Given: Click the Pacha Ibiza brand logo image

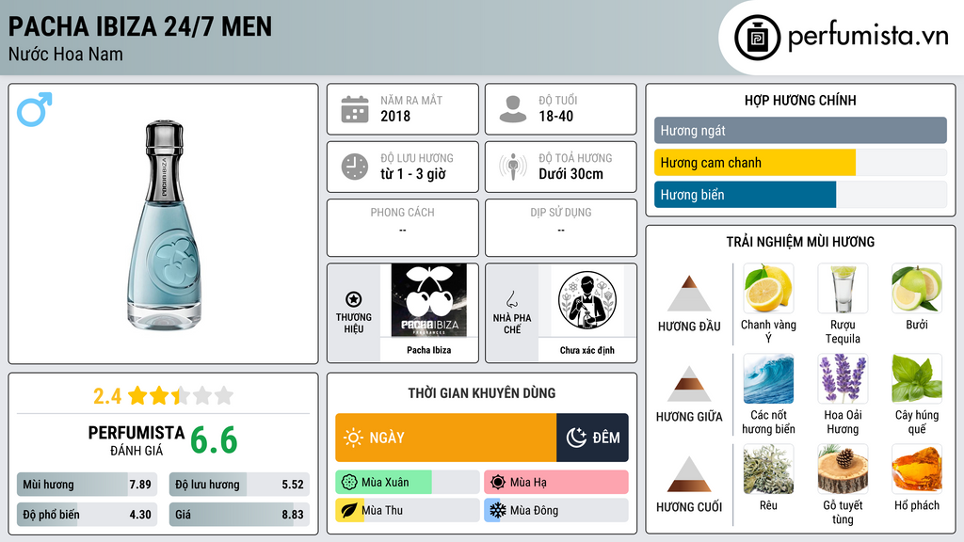Looking at the screenshot, I should coord(428,300).
